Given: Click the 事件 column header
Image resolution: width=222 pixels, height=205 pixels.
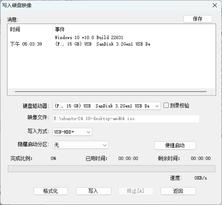Looking at the screenshot, I should click(134, 30).
